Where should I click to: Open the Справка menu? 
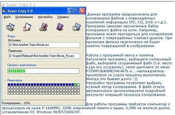point(63,17)
